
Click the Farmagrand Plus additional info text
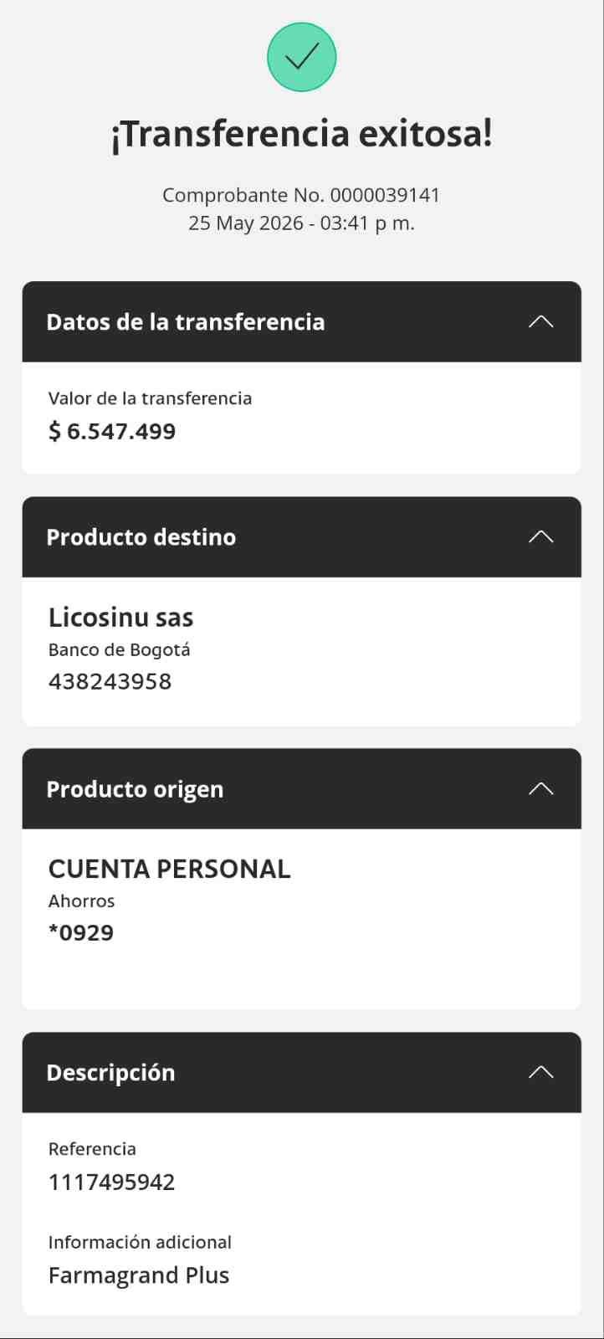(139, 1275)
